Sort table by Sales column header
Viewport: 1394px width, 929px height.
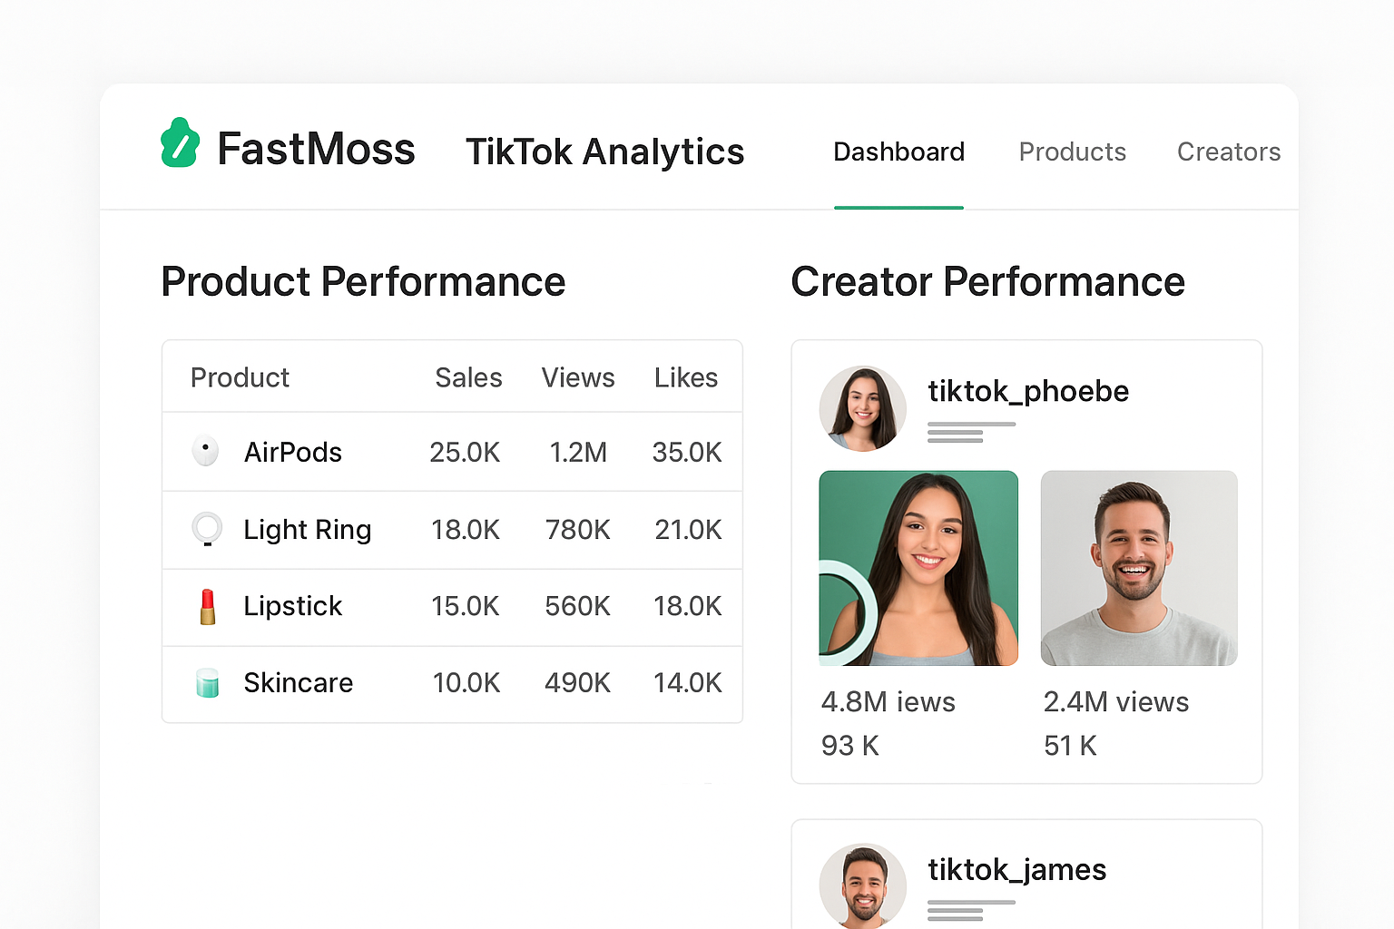pyautogui.click(x=468, y=377)
